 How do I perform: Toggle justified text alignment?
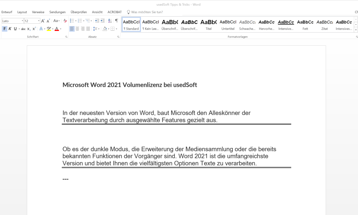[88, 29]
